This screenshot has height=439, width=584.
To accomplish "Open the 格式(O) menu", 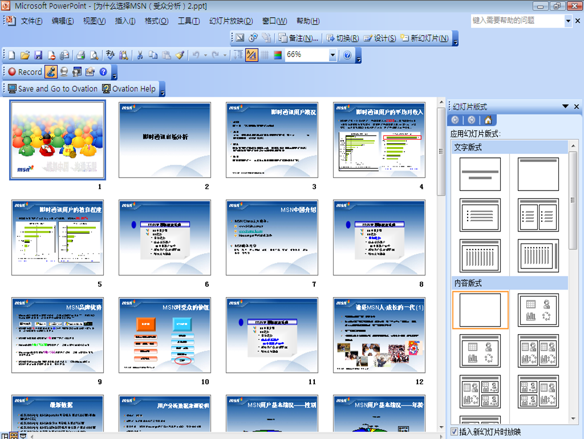I will pos(156,21).
